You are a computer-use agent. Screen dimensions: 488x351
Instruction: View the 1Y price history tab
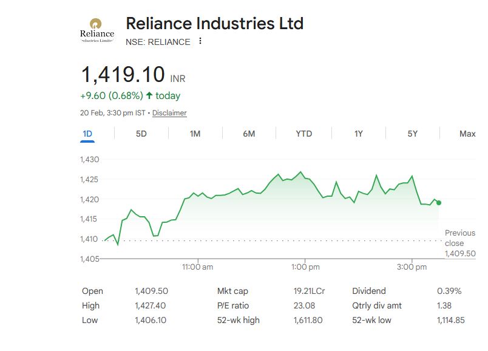click(358, 134)
